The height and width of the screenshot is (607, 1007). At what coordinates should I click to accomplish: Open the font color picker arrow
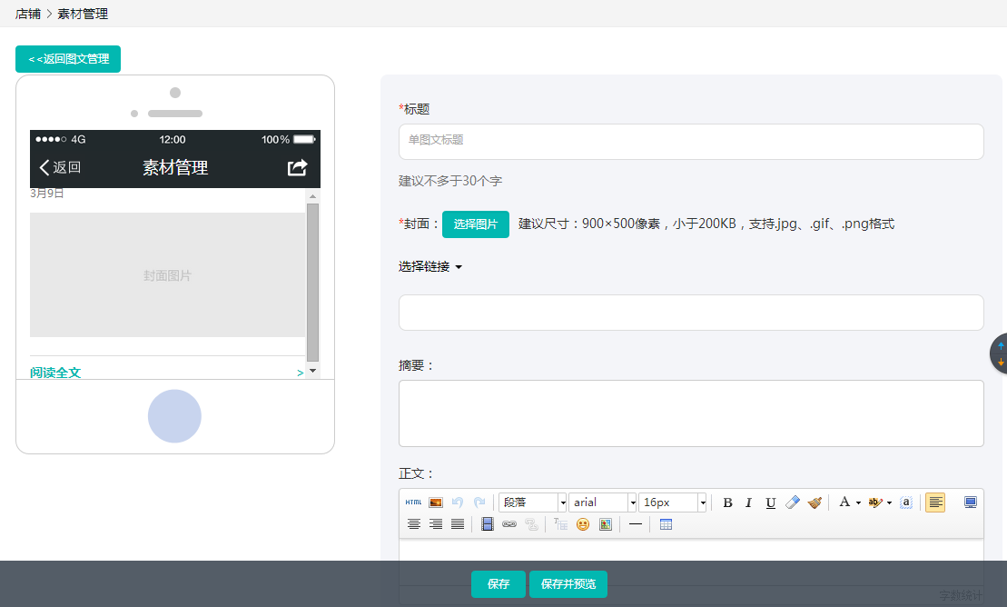click(x=858, y=503)
